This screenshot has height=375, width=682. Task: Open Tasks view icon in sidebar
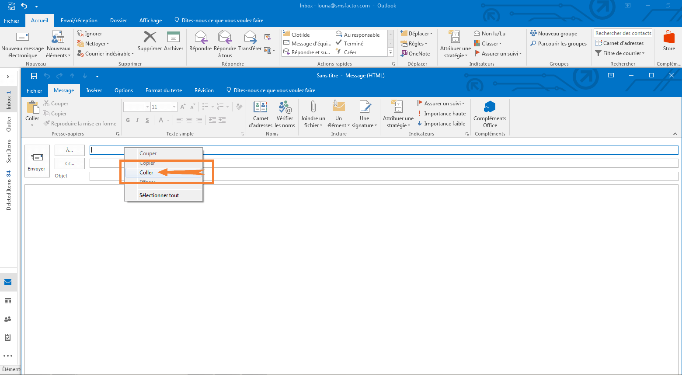tap(8, 337)
